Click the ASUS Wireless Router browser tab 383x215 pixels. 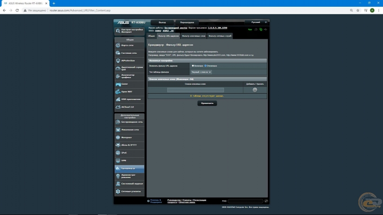(x=25, y=4)
